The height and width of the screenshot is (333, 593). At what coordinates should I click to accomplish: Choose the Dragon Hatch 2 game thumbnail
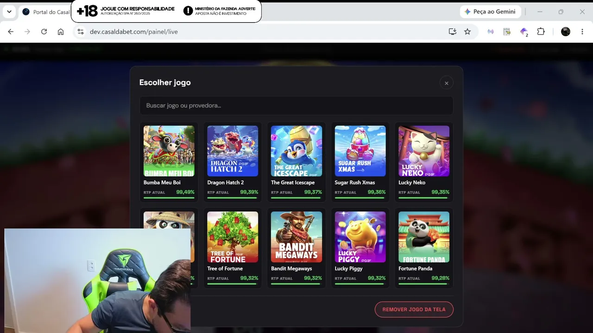click(x=233, y=151)
